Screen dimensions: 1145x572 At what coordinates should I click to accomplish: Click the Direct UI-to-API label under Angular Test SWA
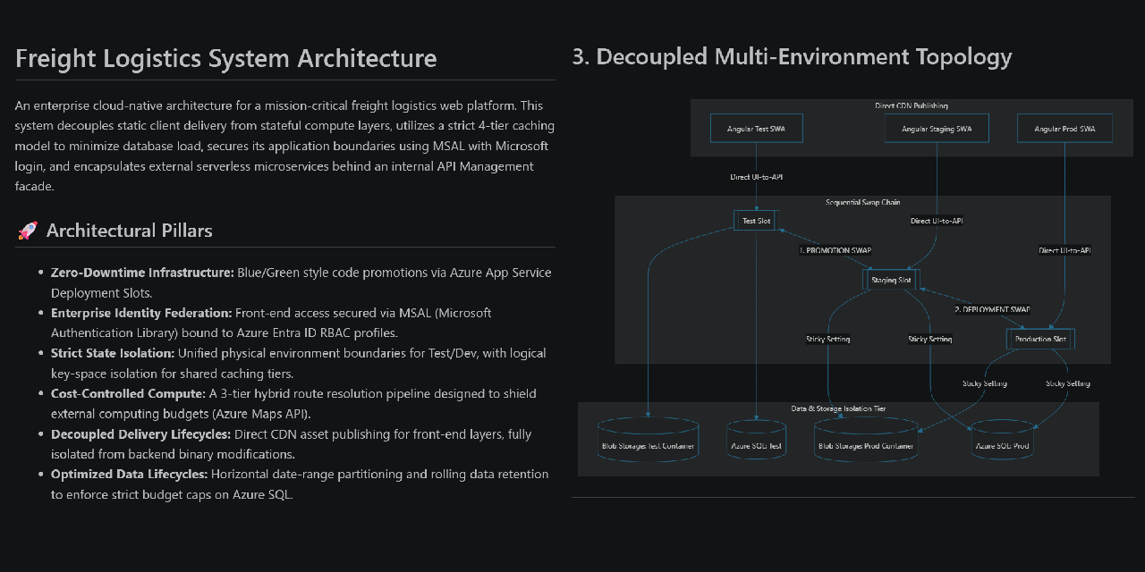click(757, 177)
